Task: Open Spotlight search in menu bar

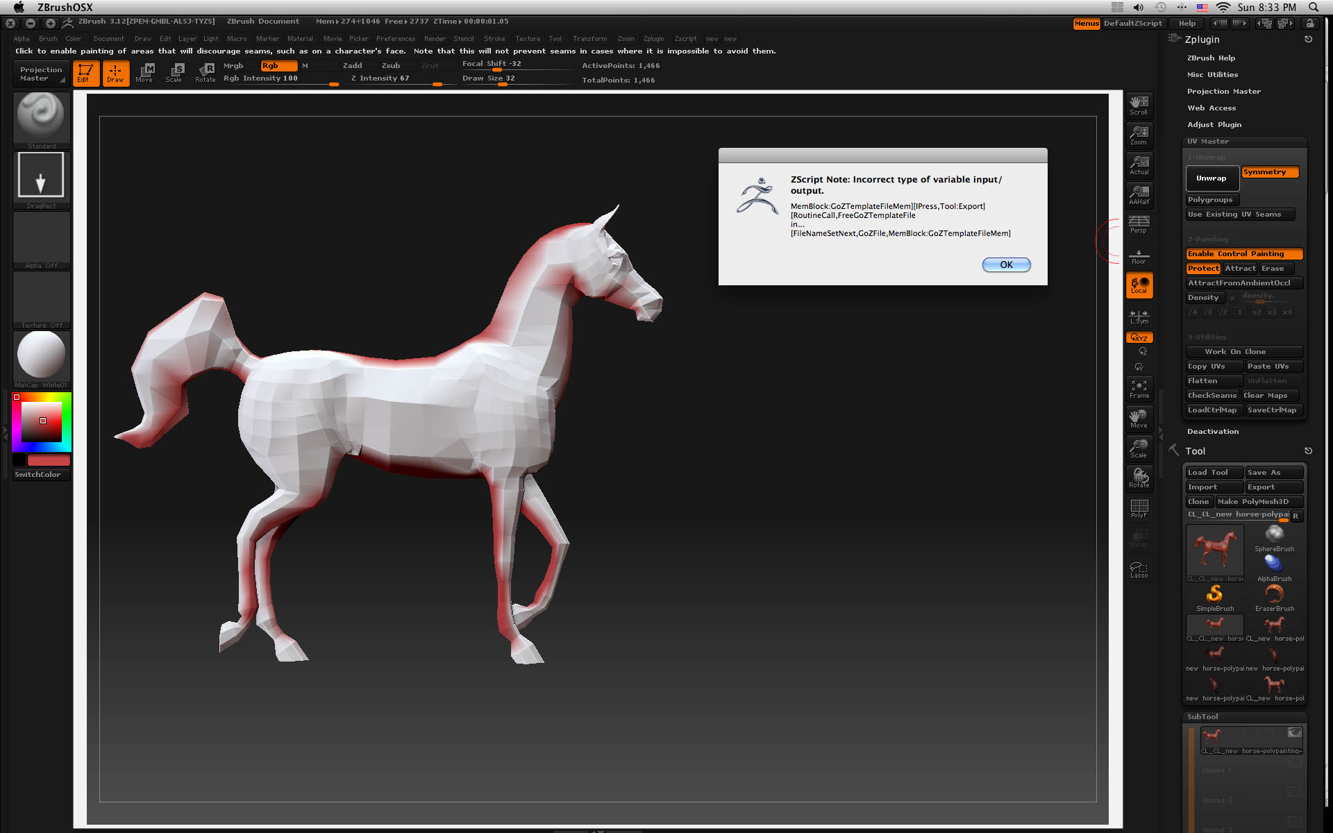Action: coord(1314,7)
